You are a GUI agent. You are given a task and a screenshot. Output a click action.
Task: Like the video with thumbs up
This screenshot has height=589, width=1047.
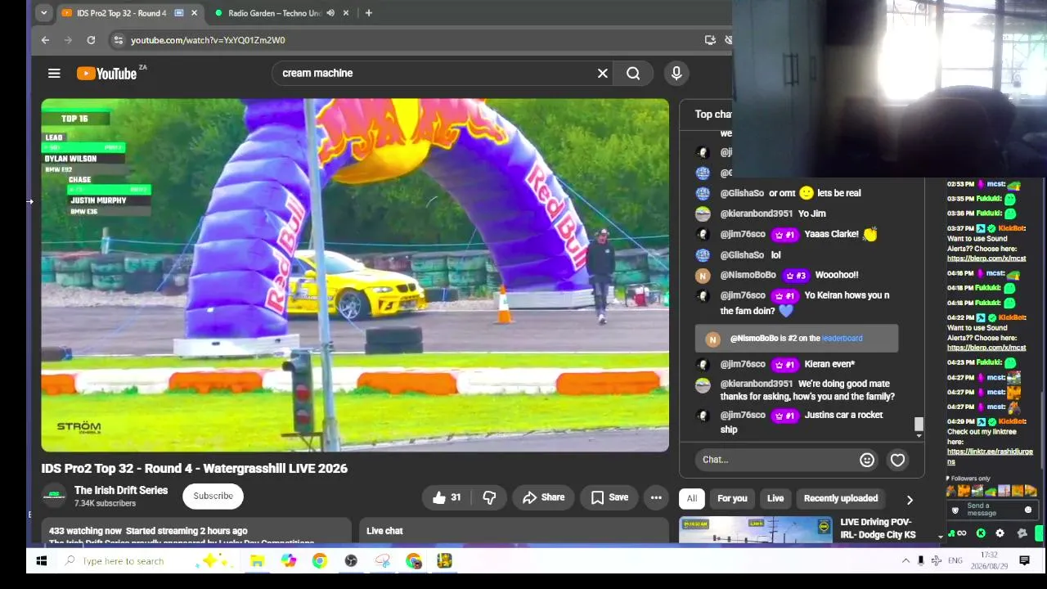[x=447, y=497]
